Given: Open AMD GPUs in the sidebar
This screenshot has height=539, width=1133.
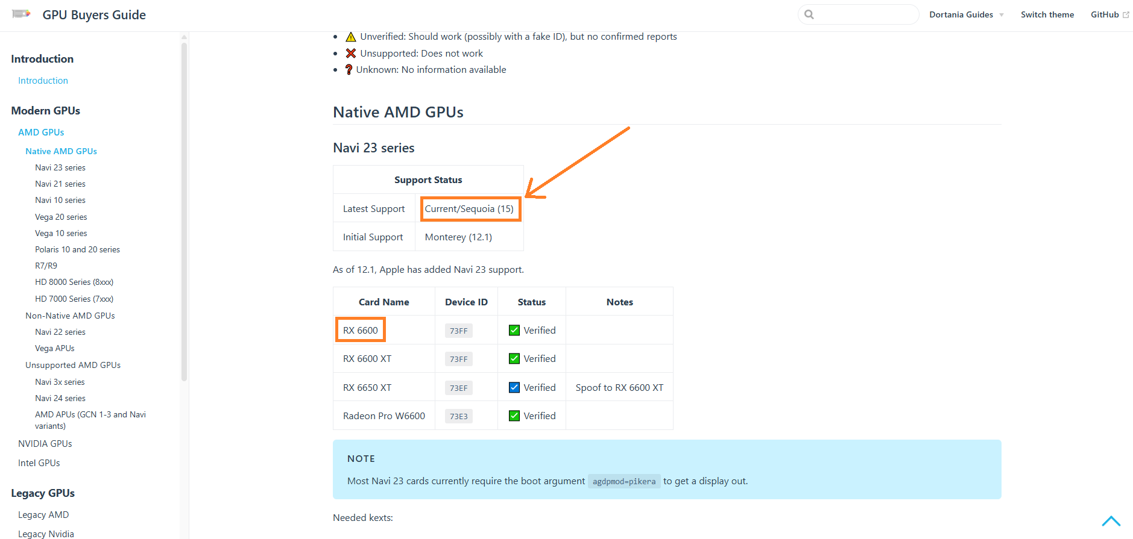Looking at the screenshot, I should pyautogui.click(x=41, y=132).
